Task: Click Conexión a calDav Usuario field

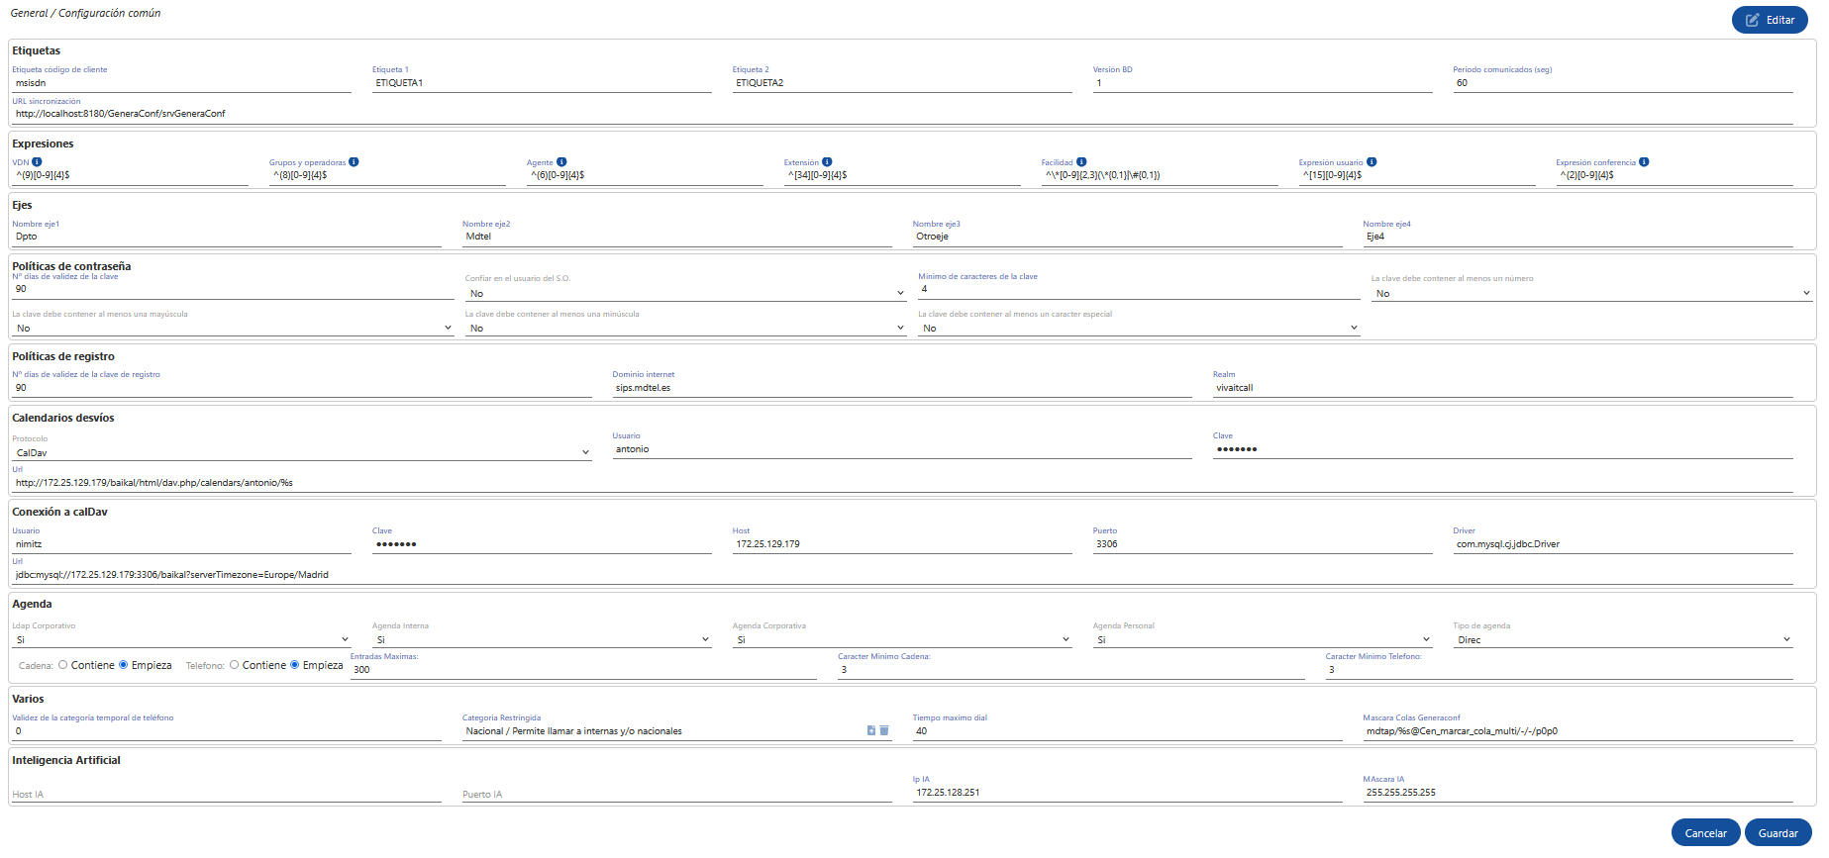Action: [181, 544]
